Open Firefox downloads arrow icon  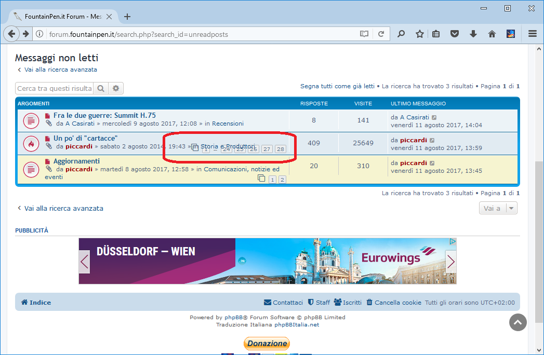pyautogui.click(x=473, y=34)
